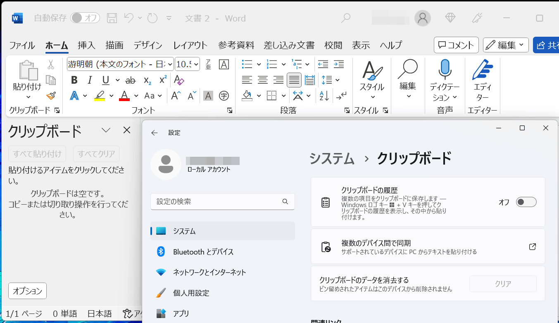Click the 設定の検索 search field

pos(223,202)
